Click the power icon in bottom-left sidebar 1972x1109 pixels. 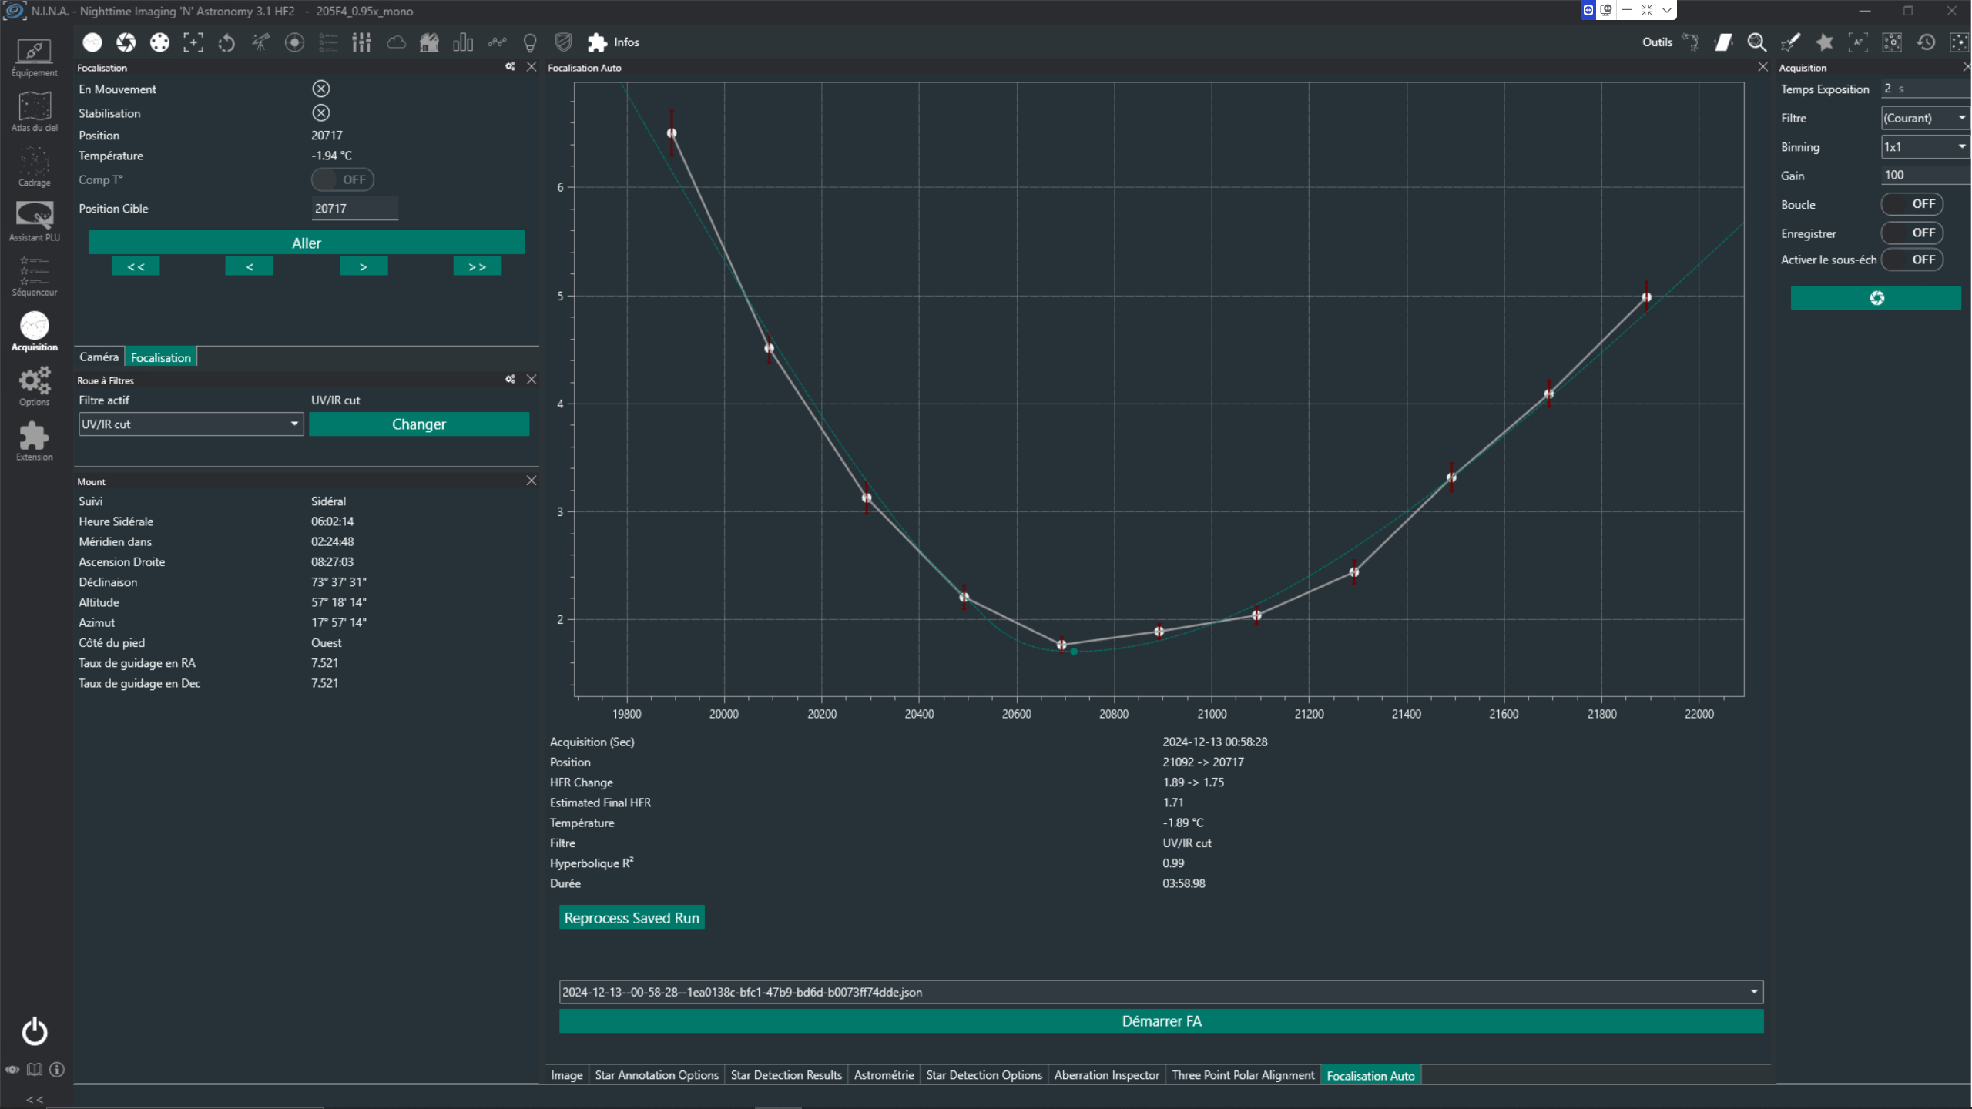(x=34, y=1031)
